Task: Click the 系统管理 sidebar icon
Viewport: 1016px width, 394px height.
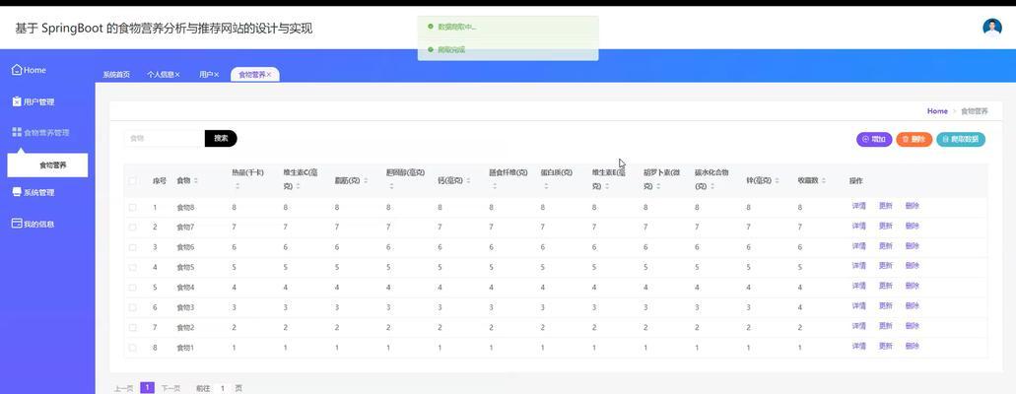Action: [17, 192]
